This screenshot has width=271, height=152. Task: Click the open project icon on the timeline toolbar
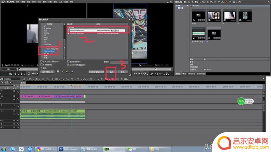pos(30,79)
